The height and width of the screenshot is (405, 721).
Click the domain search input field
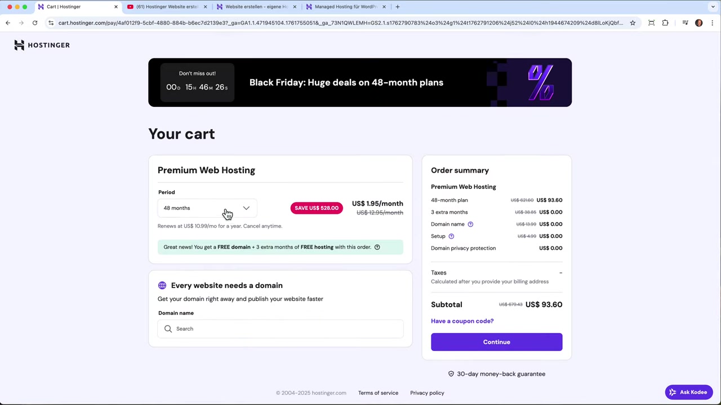(x=281, y=329)
